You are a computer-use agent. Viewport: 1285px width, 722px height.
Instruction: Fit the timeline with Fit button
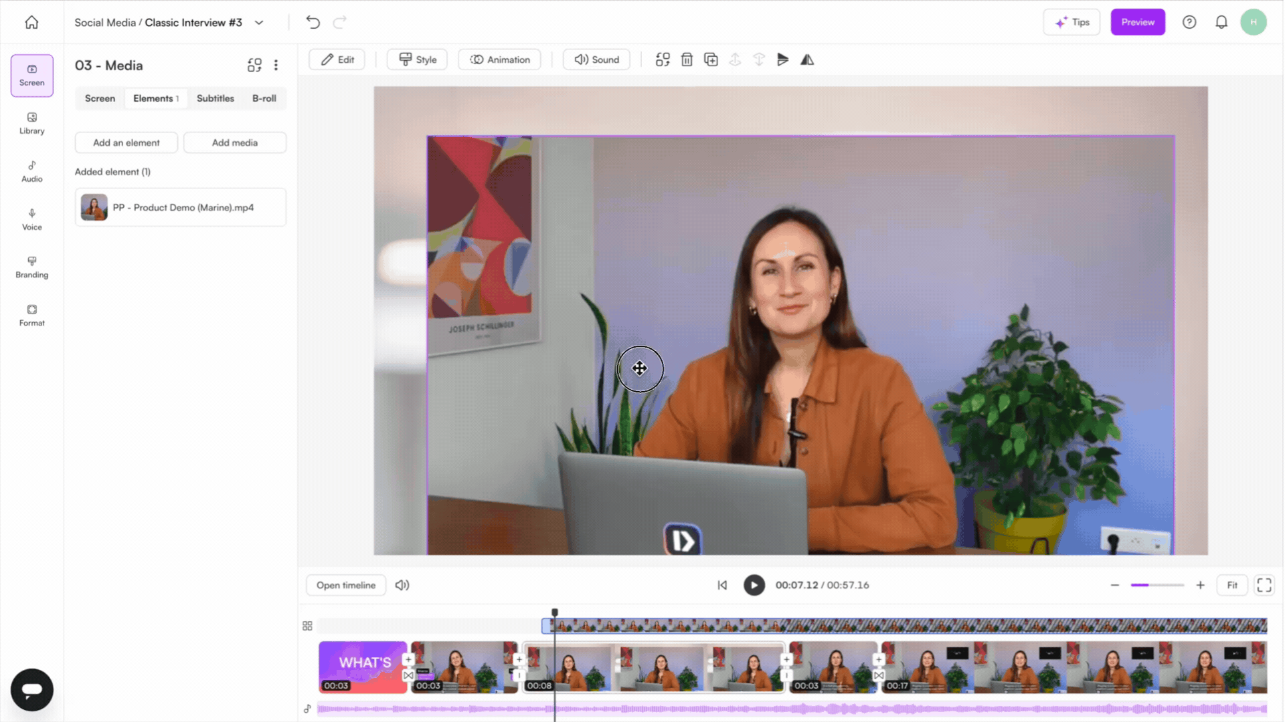[x=1232, y=585]
